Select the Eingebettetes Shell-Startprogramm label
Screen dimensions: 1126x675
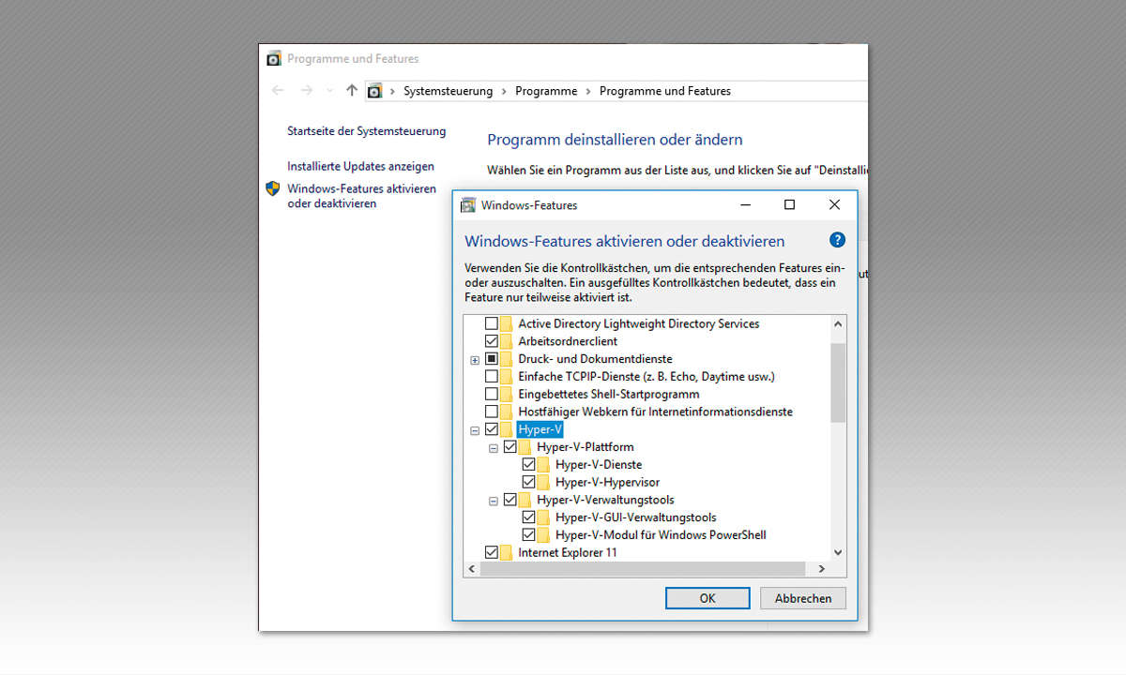click(x=609, y=395)
